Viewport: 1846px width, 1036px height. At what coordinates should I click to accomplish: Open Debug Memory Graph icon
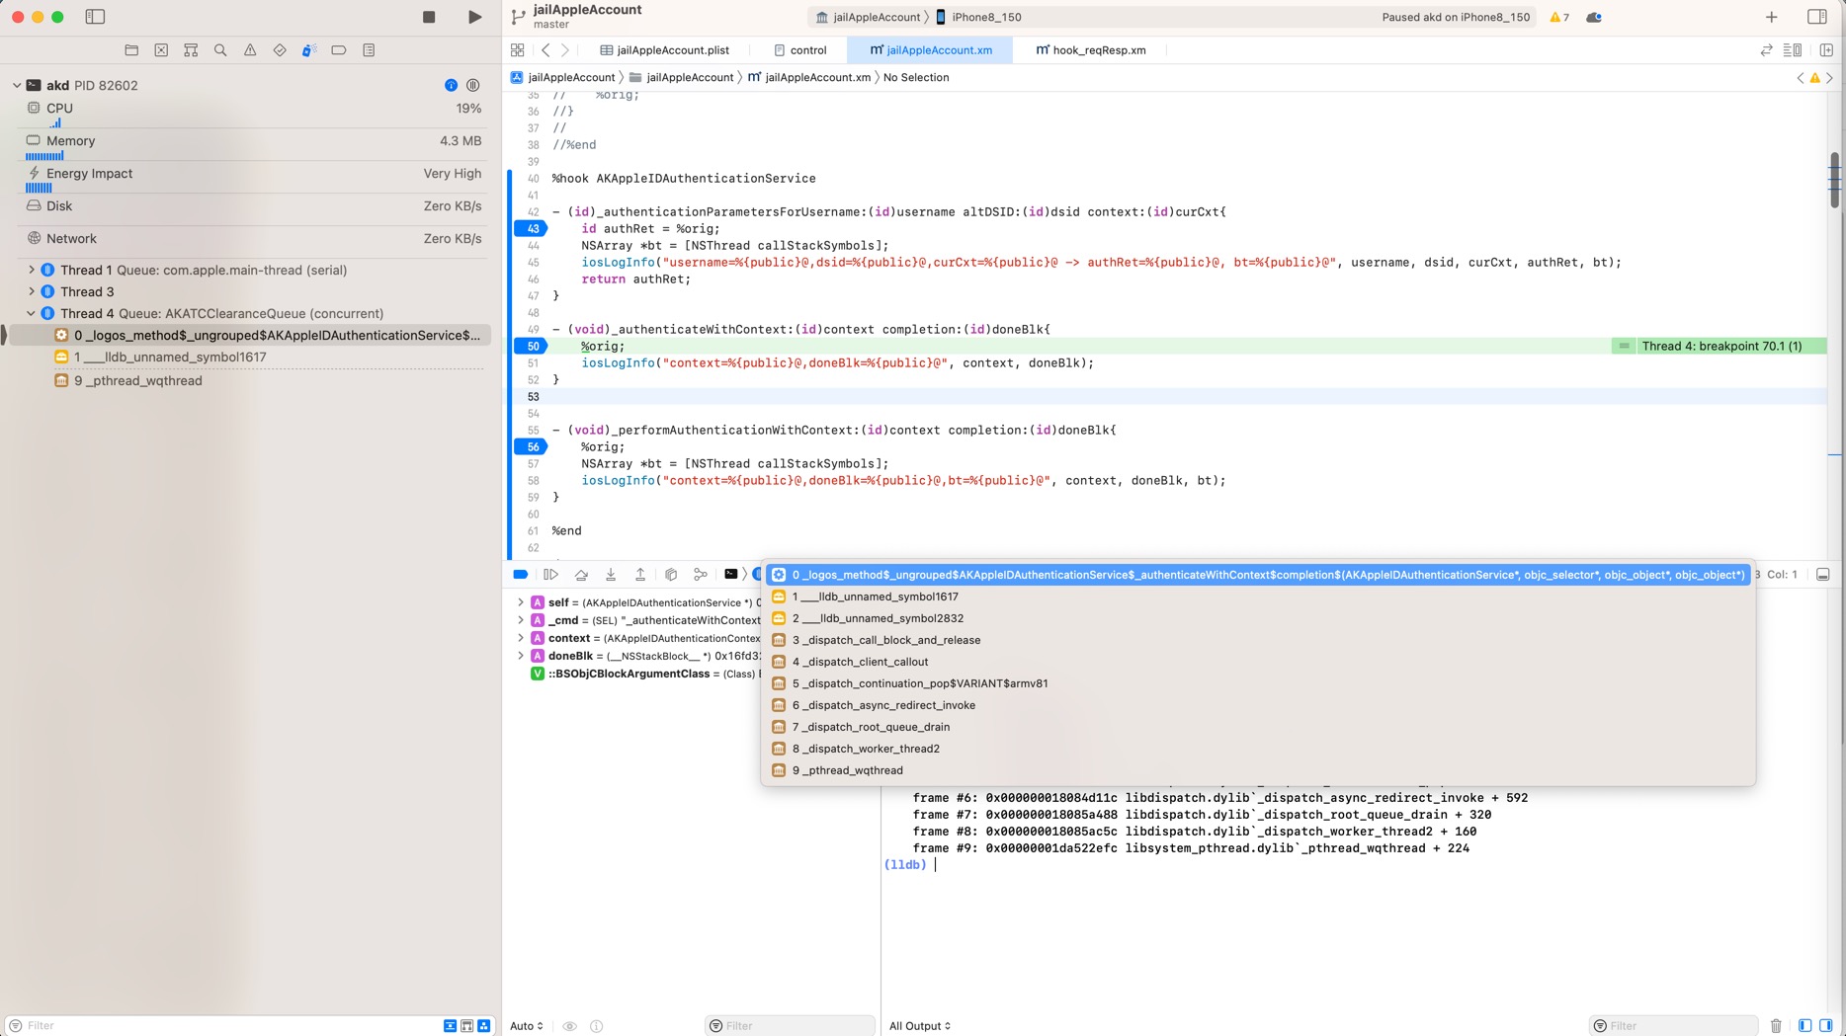[x=701, y=575]
